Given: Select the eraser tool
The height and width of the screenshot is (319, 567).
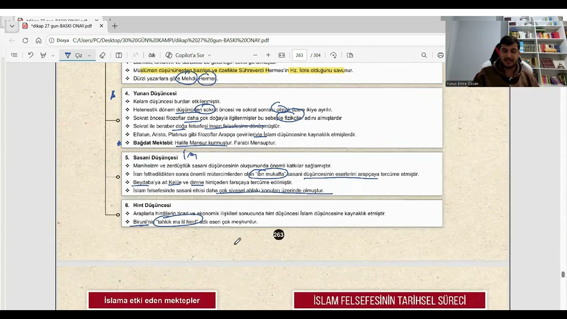Looking at the screenshot, I should (102, 55).
